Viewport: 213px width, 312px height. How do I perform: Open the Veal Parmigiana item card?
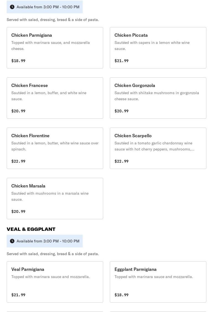tap(55, 282)
